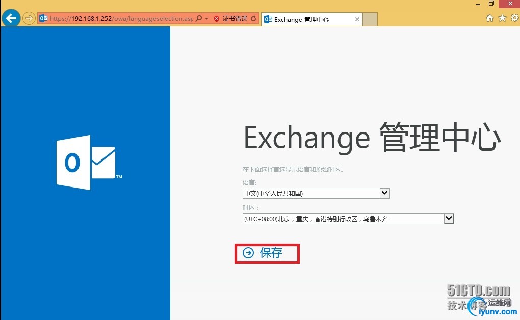Click the Exchange 管理中心 heading

372,138
